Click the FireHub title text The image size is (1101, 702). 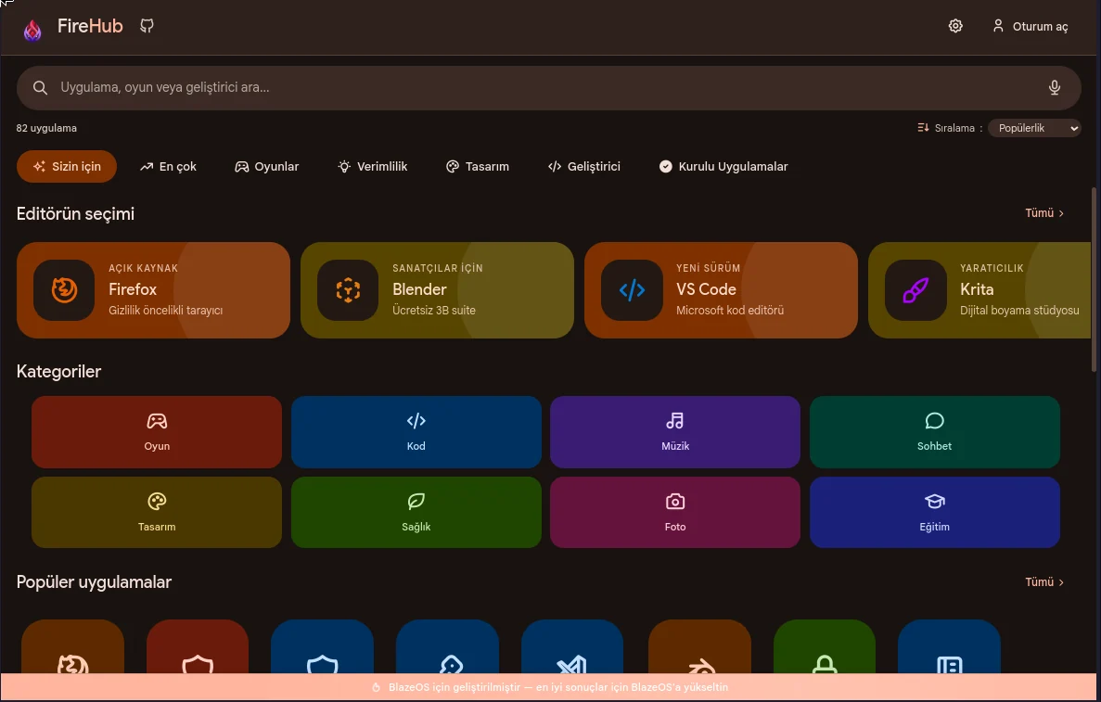click(90, 26)
